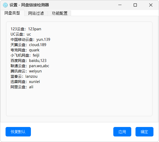This screenshot has height=142, width=159.
Task: Close the settings window
Action: tap(151, 5)
